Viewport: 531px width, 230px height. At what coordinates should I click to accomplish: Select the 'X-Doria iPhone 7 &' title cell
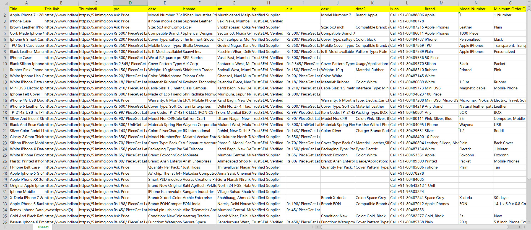click(x=27, y=198)
